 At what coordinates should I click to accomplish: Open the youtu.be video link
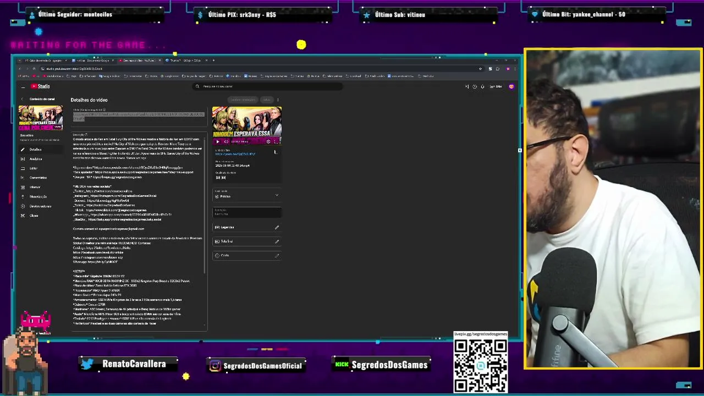coord(235,154)
